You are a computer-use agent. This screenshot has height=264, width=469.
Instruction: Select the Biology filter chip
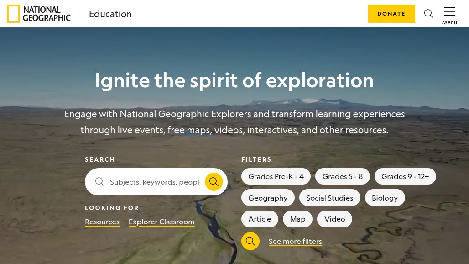click(x=385, y=198)
